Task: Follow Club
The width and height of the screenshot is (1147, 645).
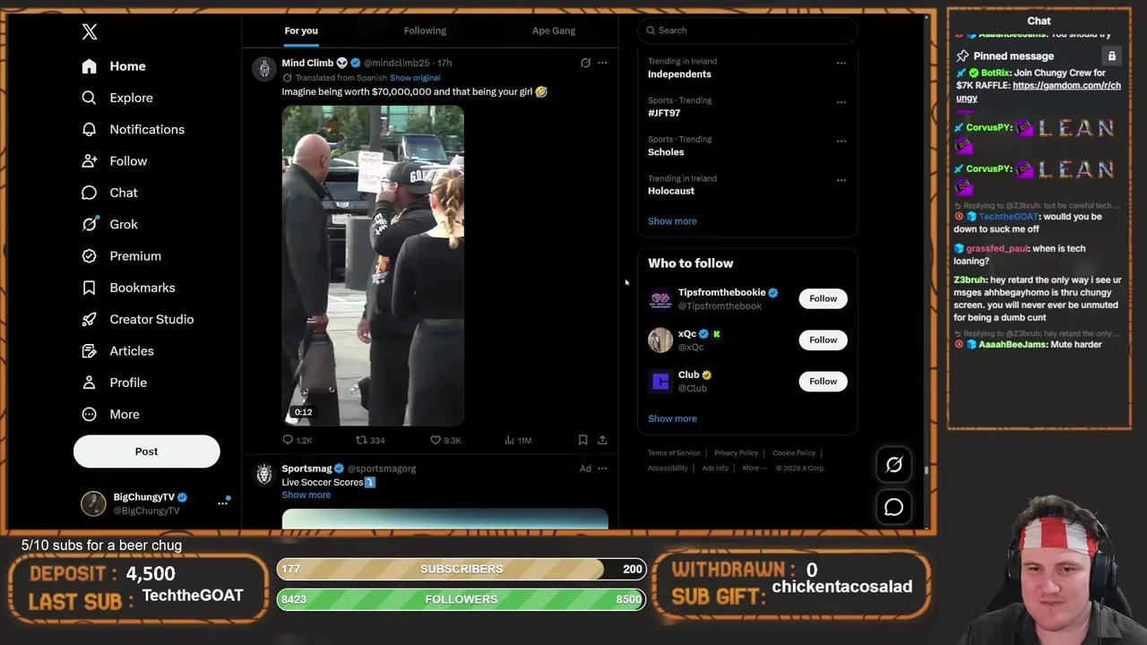Action: [823, 382]
